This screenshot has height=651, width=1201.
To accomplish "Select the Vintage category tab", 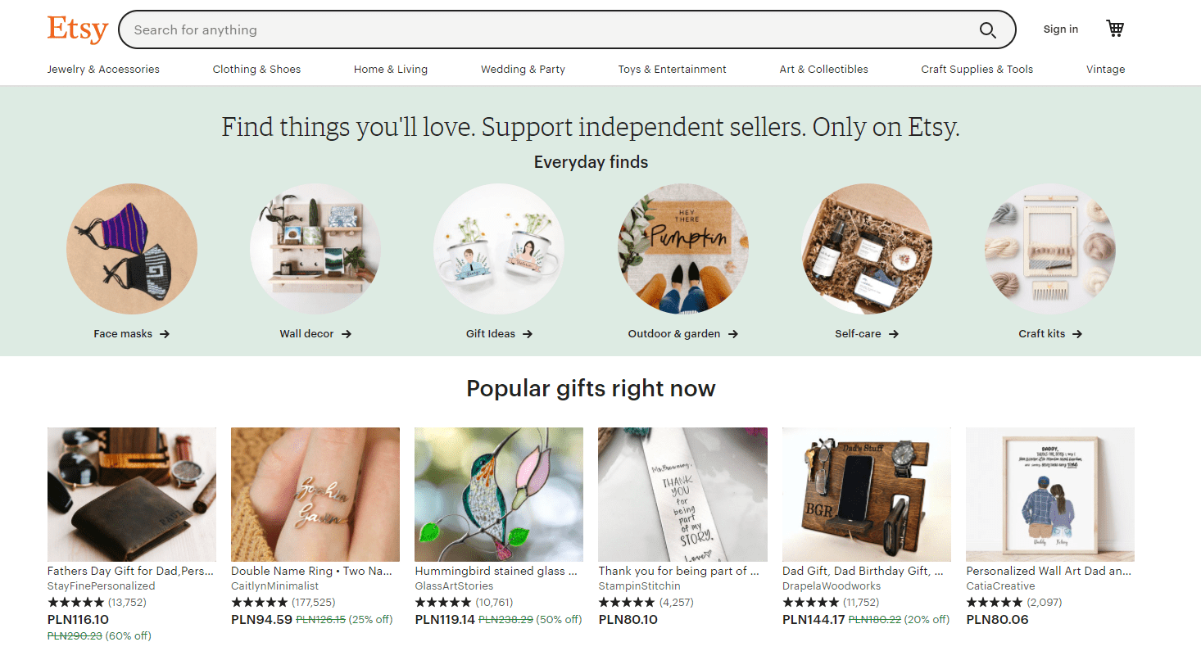I will click(x=1105, y=69).
